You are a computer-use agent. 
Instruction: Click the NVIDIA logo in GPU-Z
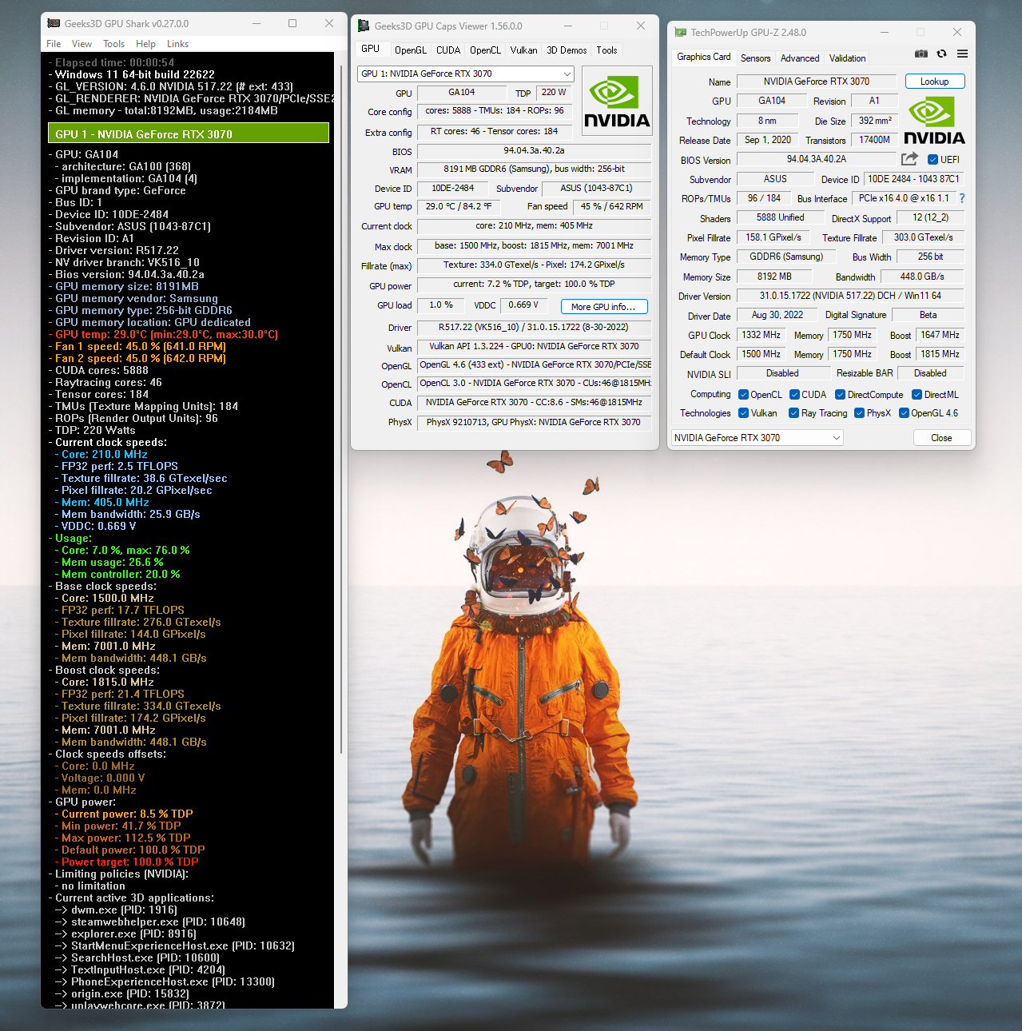tap(934, 121)
